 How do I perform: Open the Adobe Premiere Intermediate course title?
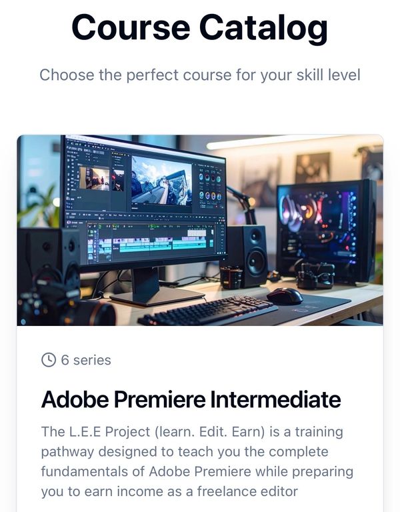pyautogui.click(x=191, y=399)
